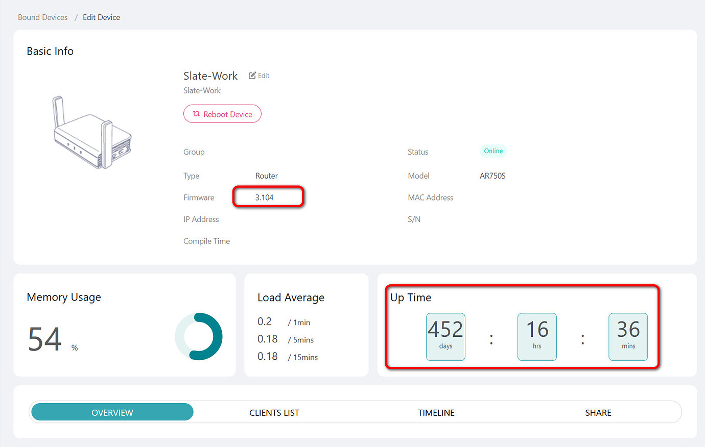This screenshot has height=447, width=705.
Task: Click the Router type value
Action: point(267,176)
